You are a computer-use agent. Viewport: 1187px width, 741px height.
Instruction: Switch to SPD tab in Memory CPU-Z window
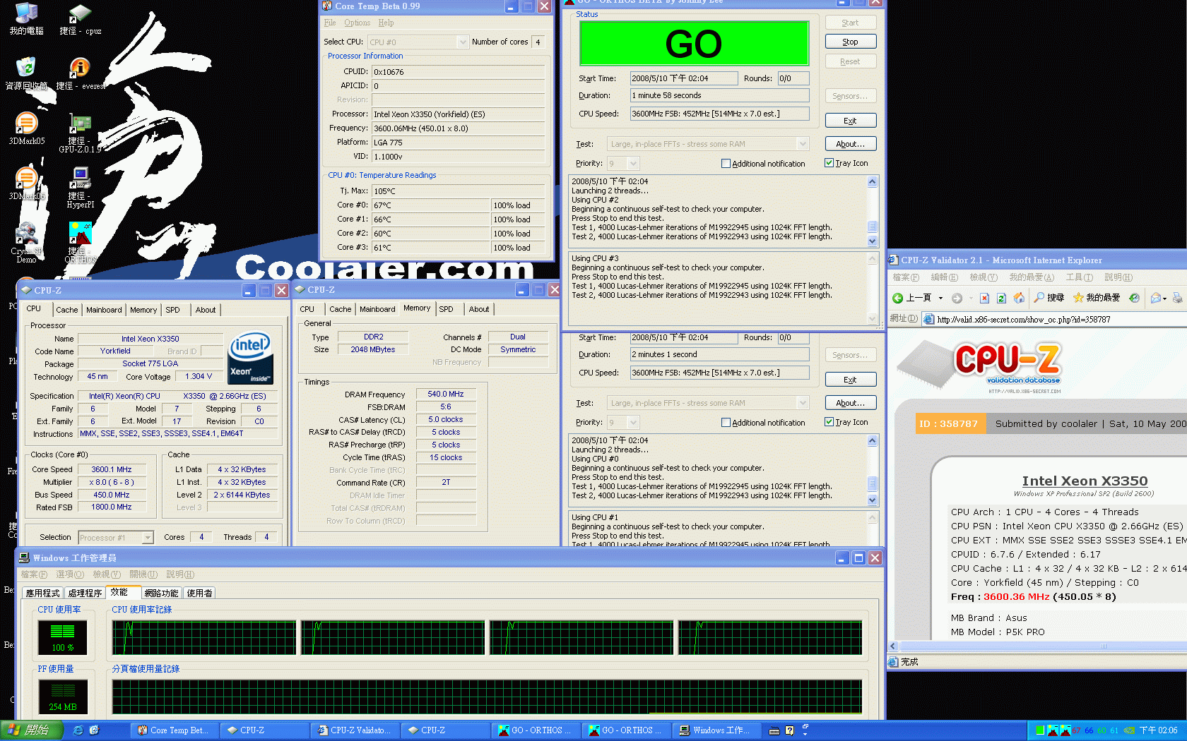tap(446, 309)
